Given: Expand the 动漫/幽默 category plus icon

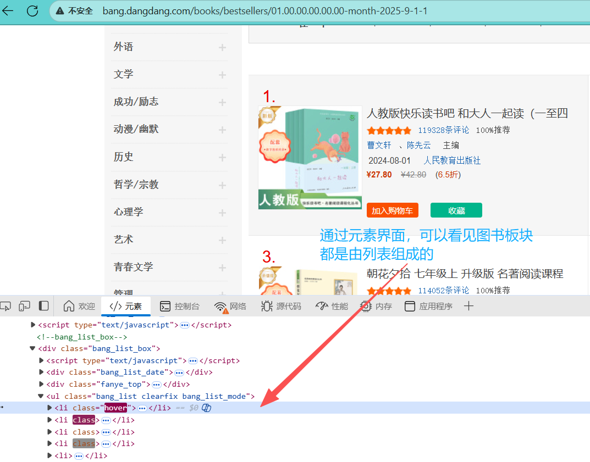Looking at the screenshot, I should tap(222, 130).
